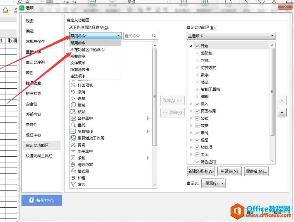Open the 主选项卡 ribbon dropdown
Screen dimensions: 294x222
[231, 36]
